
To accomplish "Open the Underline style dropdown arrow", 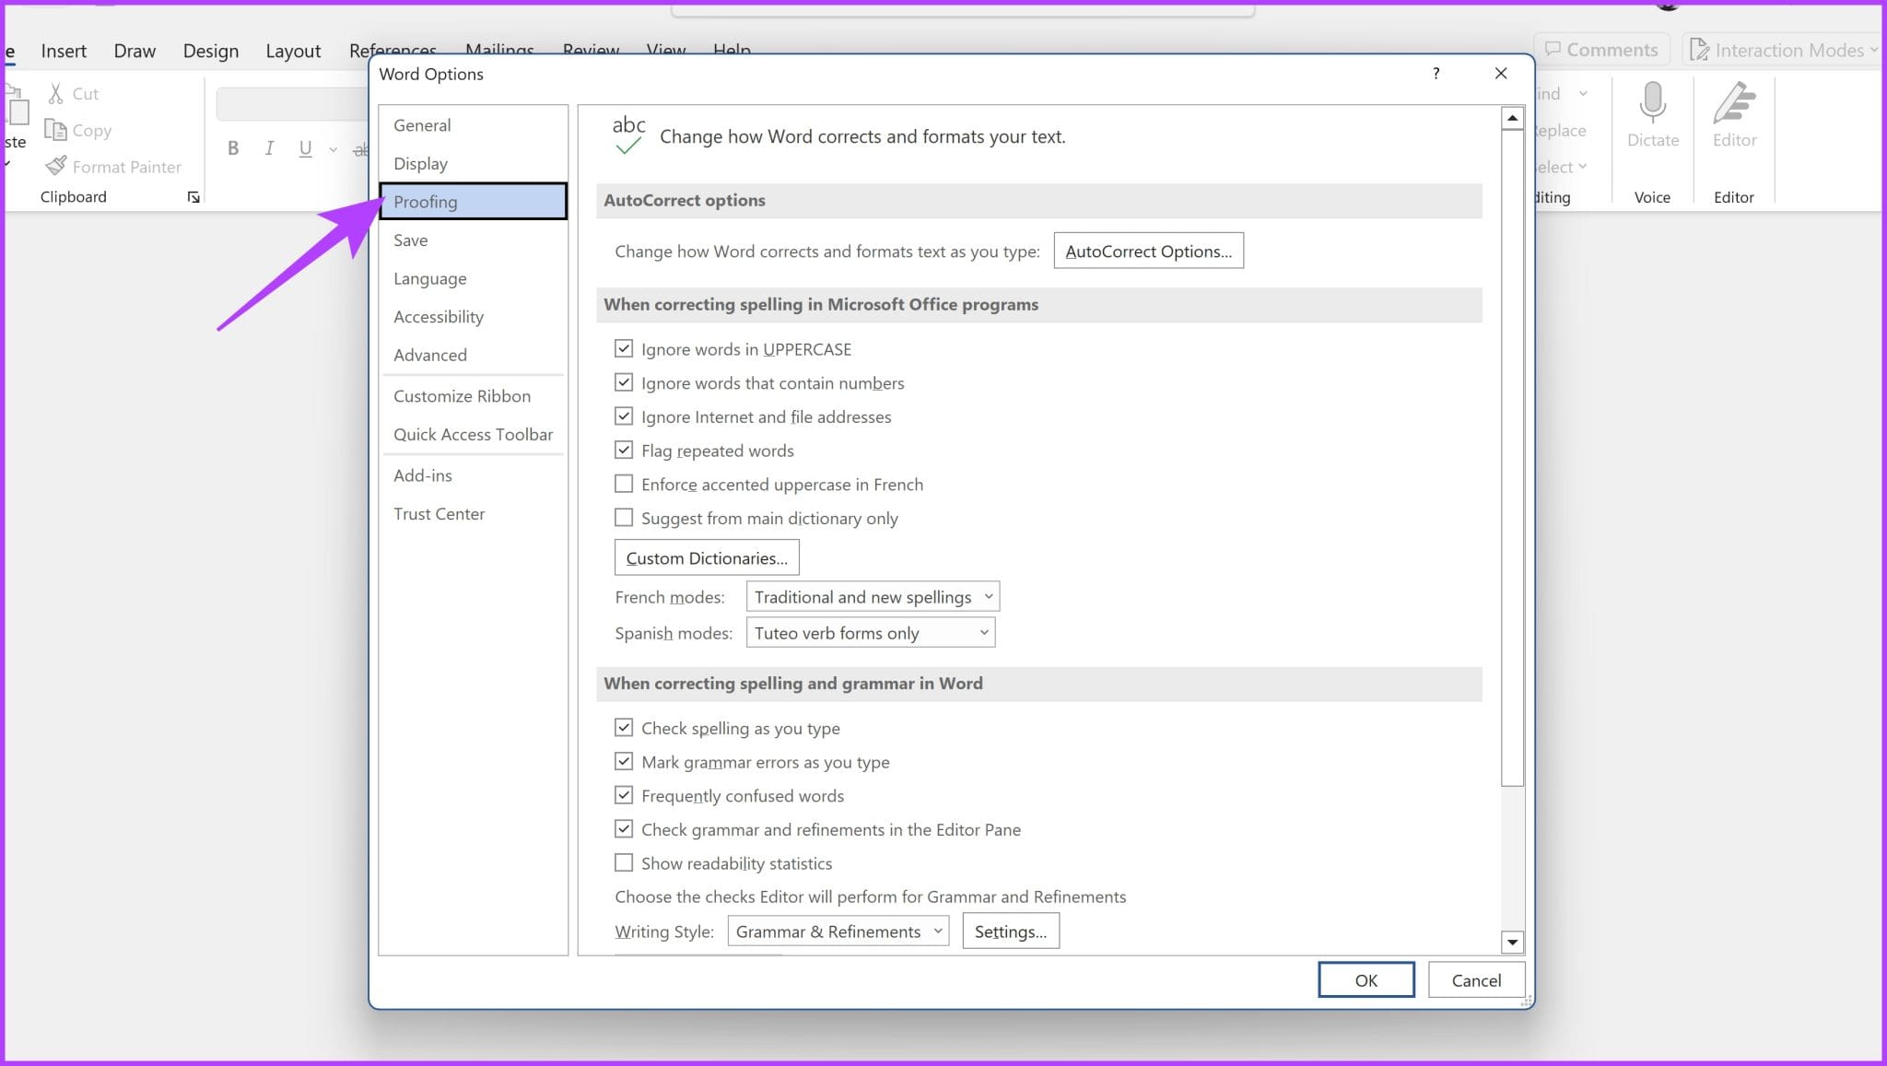I will (x=333, y=148).
